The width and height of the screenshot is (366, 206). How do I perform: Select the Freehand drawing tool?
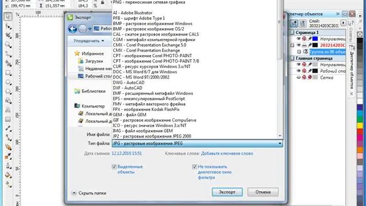[8, 54]
